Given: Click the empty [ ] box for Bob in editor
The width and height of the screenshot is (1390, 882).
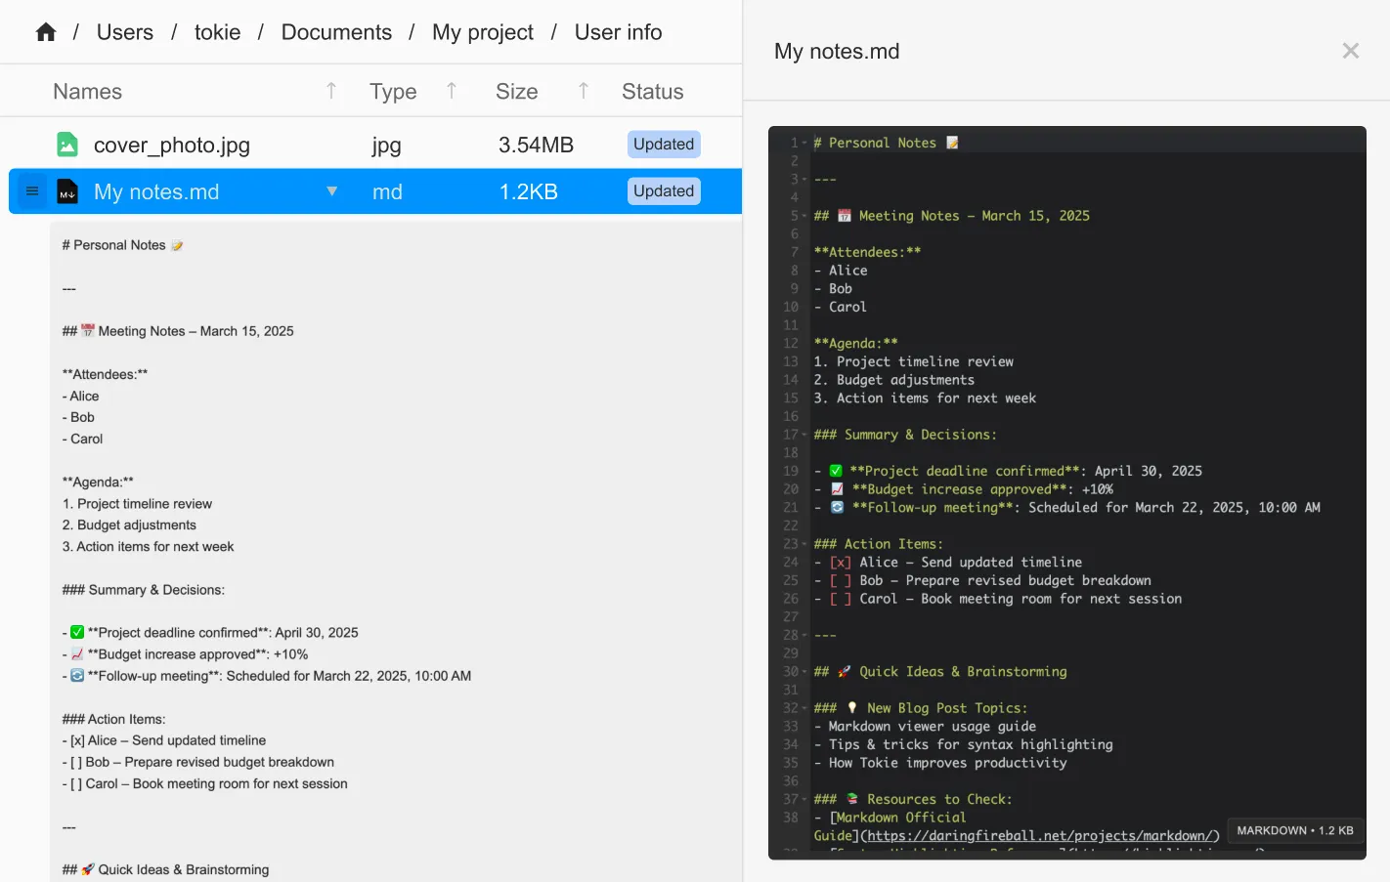Looking at the screenshot, I should pyautogui.click(x=841, y=581).
